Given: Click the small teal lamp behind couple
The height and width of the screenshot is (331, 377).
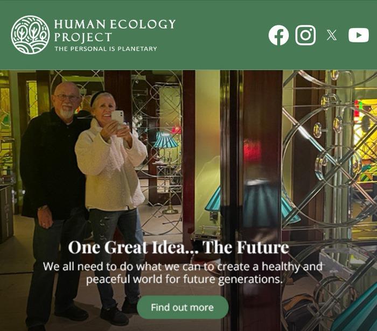Looking at the screenshot, I should tap(166, 140).
